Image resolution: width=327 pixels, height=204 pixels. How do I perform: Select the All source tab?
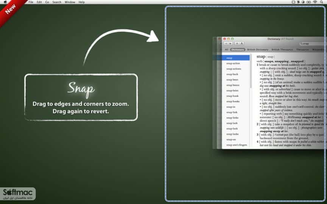[x=226, y=49]
